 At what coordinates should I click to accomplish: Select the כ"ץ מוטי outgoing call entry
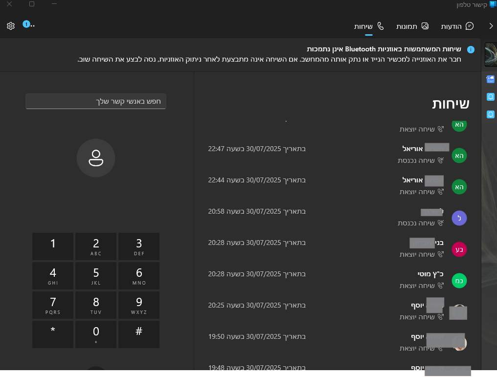(x=338, y=279)
